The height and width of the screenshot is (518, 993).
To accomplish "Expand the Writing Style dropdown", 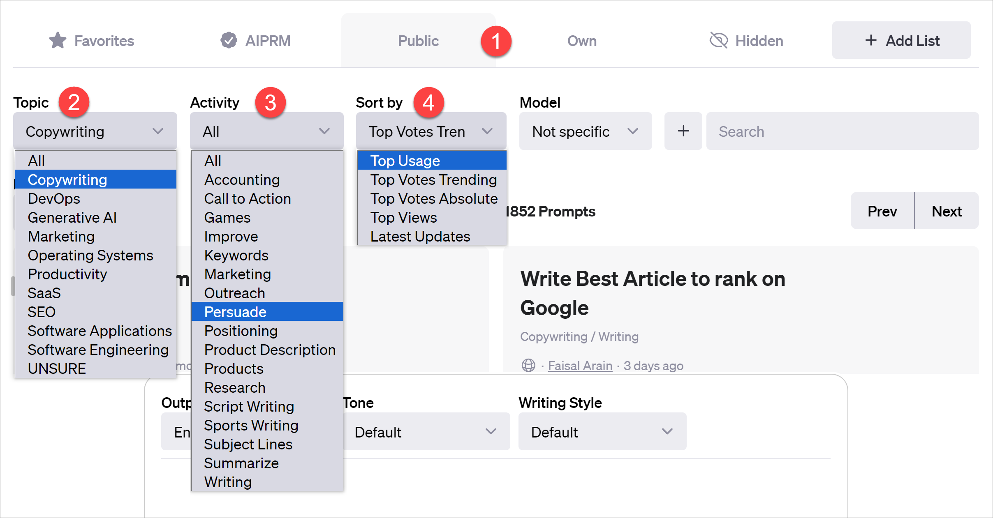I will (x=602, y=432).
